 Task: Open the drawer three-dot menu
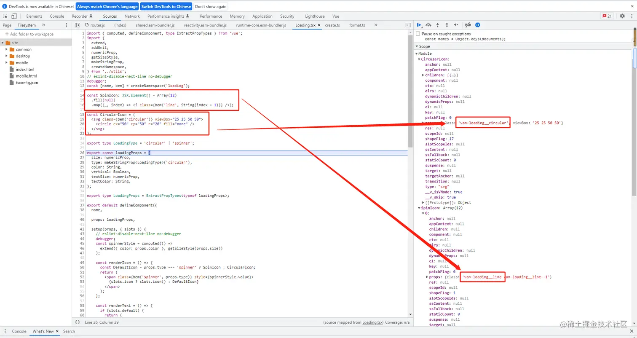point(5,331)
